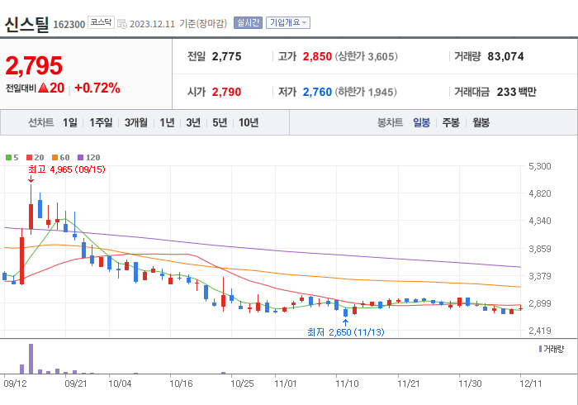The image size is (578, 405).
Task: Select the 1일 line chart tab
Action: 70,122
